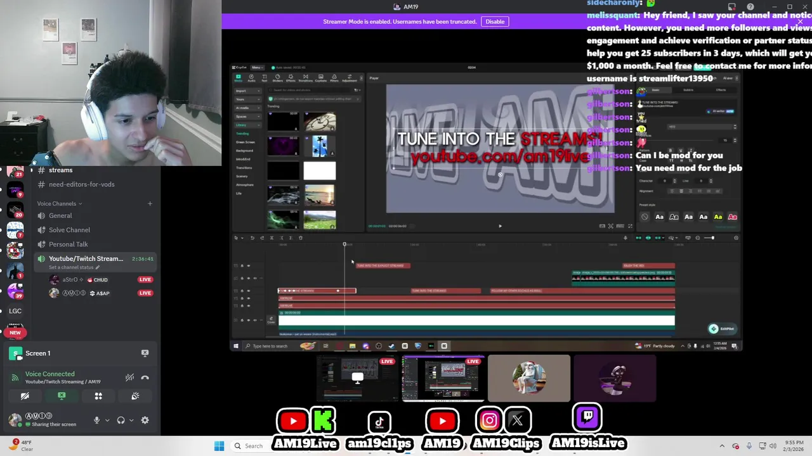Image resolution: width=812 pixels, height=456 pixels.
Task: Toggle noise suppression in voice panel
Action: point(129,377)
